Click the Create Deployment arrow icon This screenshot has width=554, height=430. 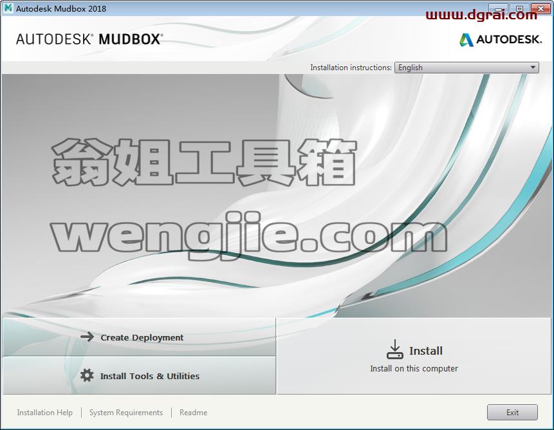click(87, 337)
